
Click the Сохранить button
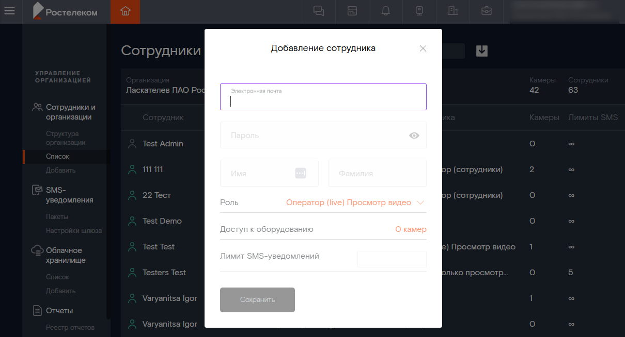click(257, 300)
